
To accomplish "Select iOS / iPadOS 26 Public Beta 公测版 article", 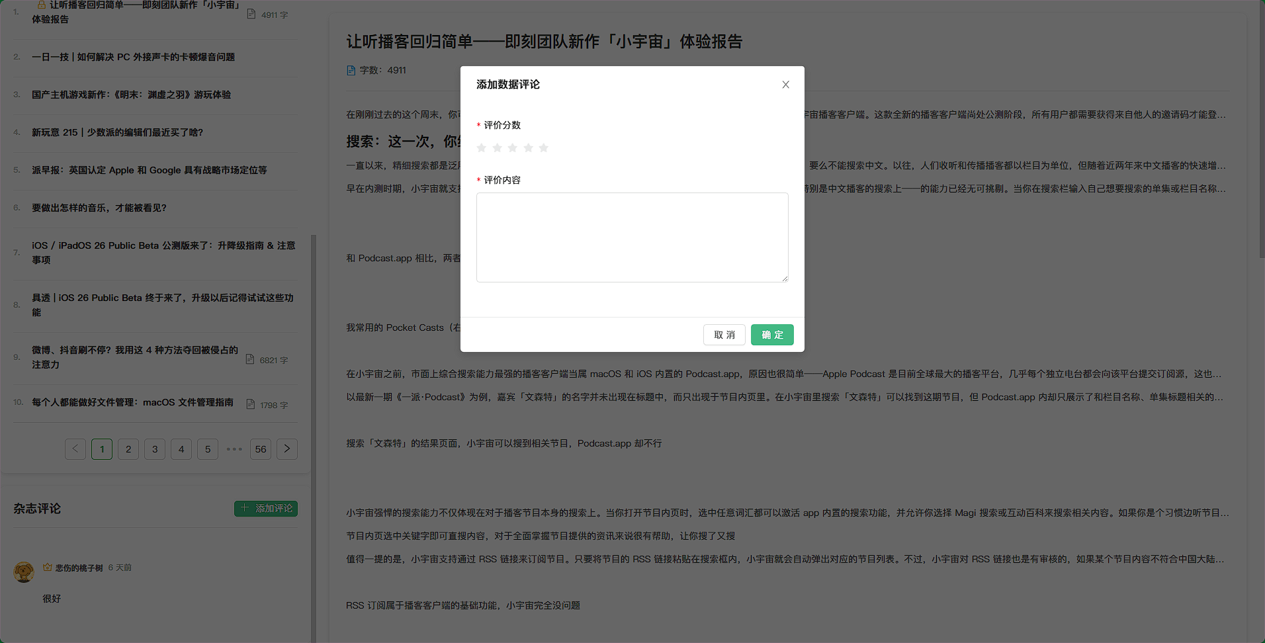I will (163, 253).
